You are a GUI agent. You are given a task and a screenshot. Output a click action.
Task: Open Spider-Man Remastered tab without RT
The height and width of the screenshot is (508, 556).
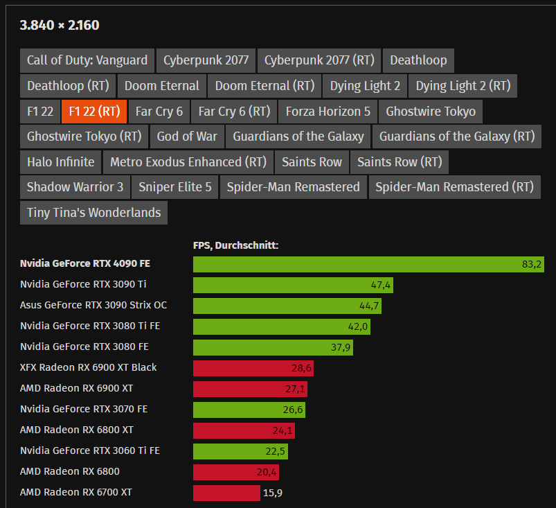(294, 187)
